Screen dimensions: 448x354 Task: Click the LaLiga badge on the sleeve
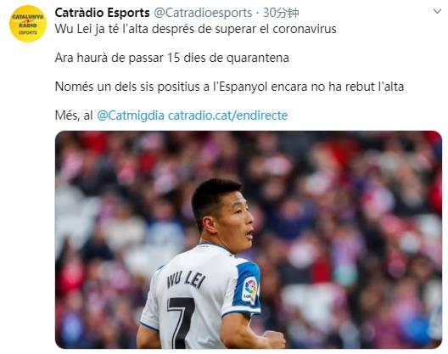click(249, 290)
